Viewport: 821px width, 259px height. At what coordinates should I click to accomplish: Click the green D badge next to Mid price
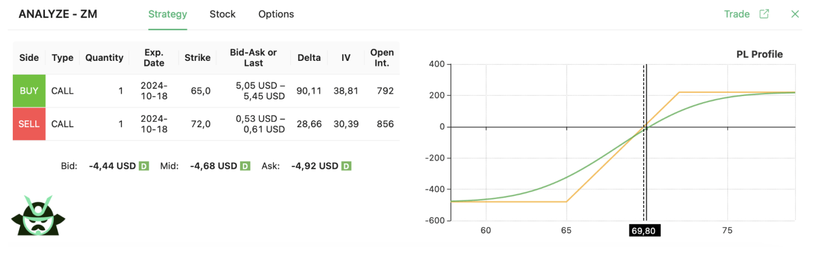click(245, 166)
